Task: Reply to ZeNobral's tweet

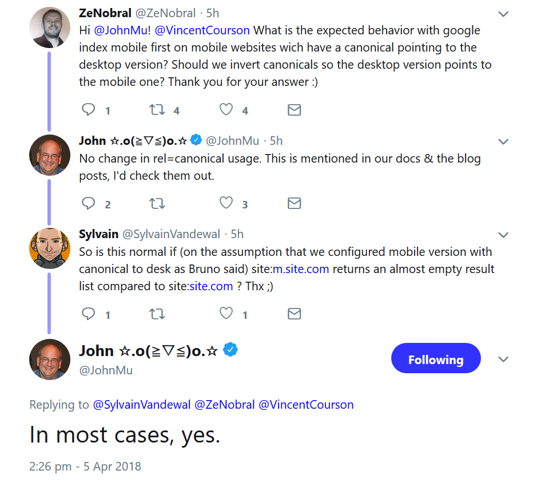Action: pyautogui.click(x=89, y=109)
